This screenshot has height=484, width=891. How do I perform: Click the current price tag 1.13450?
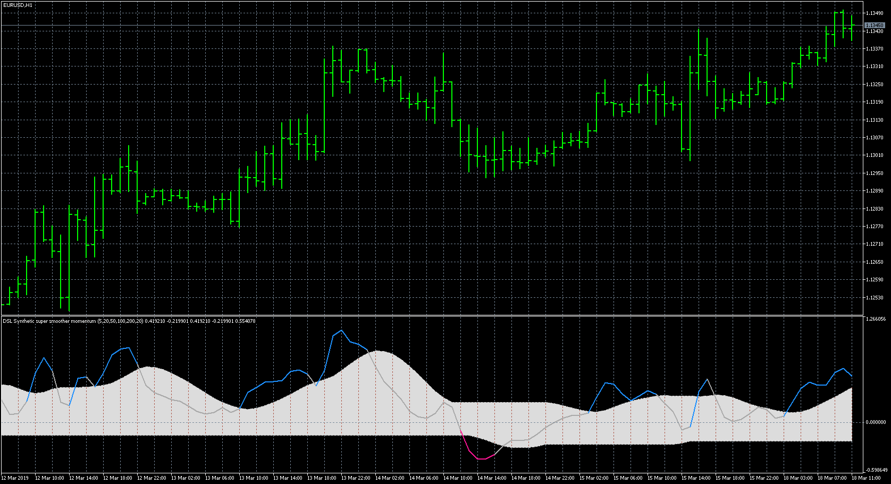tap(874, 26)
